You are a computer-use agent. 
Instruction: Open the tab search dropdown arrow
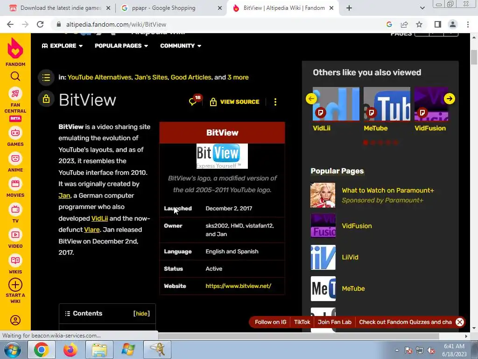coord(422,8)
